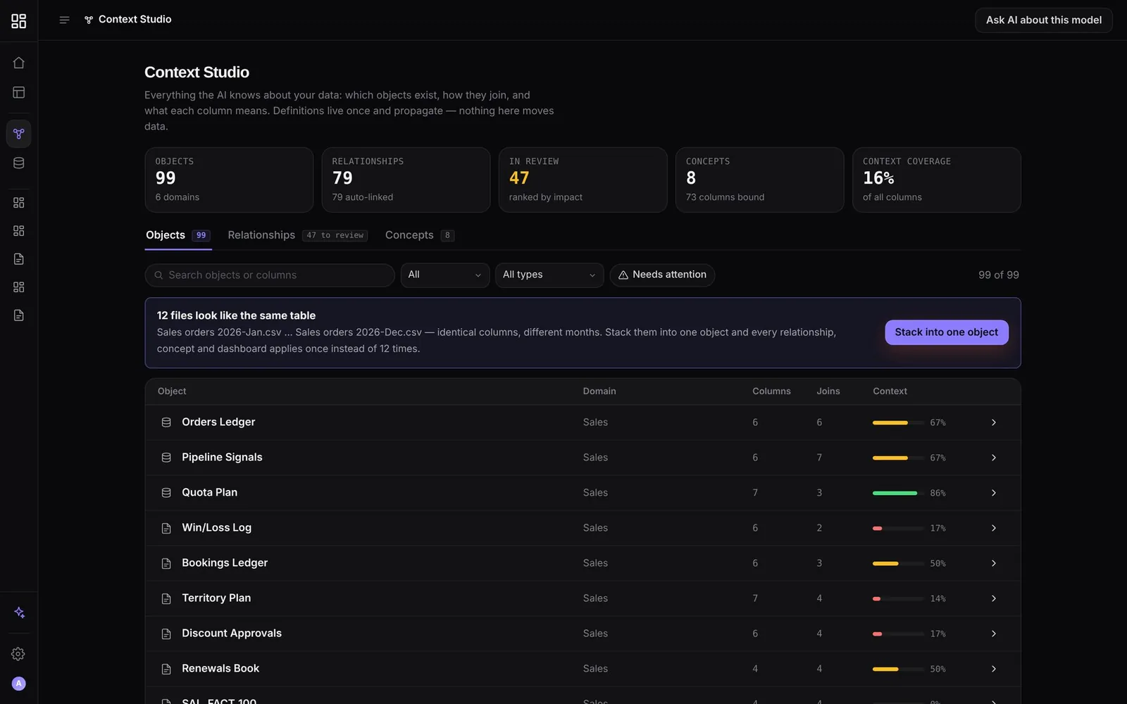Click the database icon of Pipeline Signals
The width and height of the screenshot is (1127, 704).
click(x=166, y=458)
